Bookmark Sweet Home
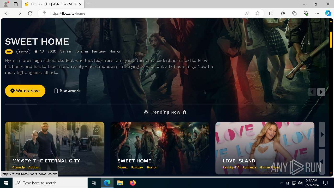This screenshot has width=334, height=188. pyautogui.click(x=68, y=91)
